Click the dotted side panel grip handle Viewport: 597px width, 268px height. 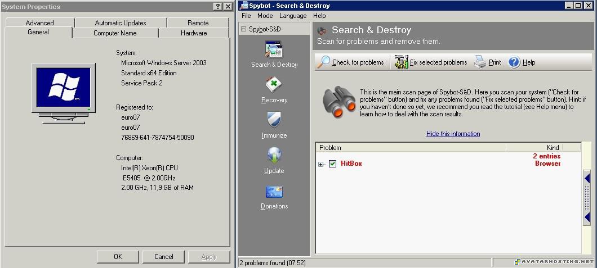pyautogui.click(x=587, y=197)
